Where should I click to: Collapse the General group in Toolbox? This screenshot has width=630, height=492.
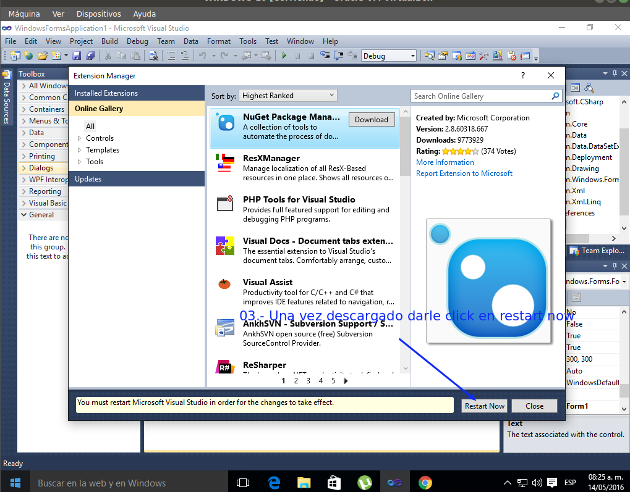23,215
